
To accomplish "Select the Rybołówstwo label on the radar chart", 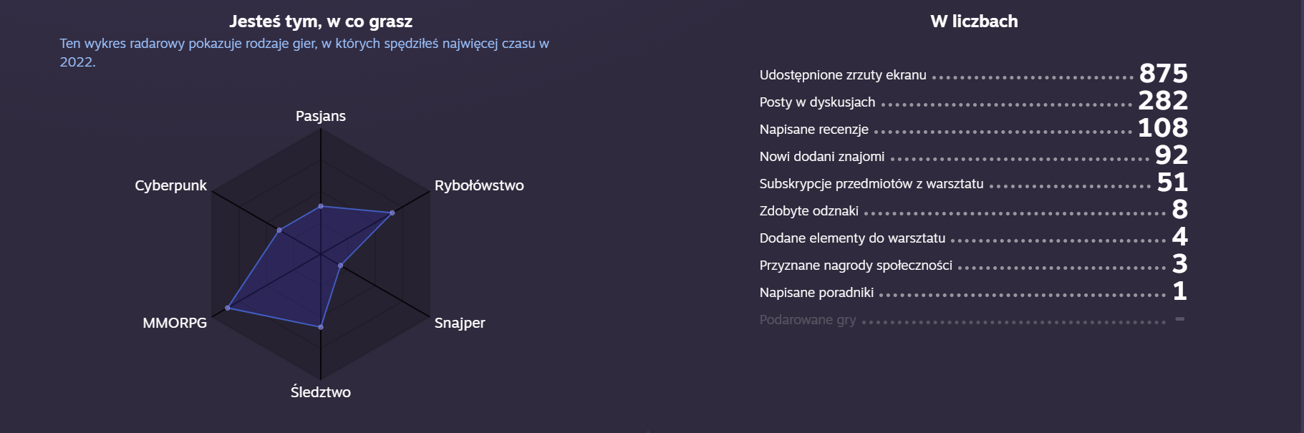I will (x=478, y=185).
